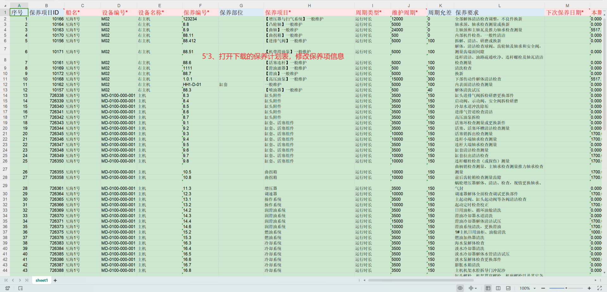Jump to the last sheet tab arrow
This screenshot has width=607, height=292.
27,280
